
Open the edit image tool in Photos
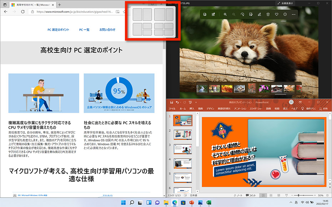(251, 14)
